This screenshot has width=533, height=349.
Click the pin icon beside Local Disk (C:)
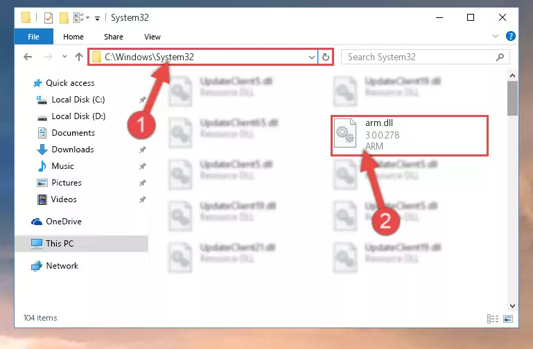(142, 100)
